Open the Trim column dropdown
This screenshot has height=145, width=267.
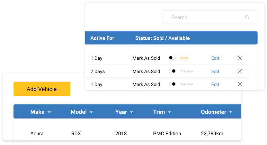[x=170, y=112]
